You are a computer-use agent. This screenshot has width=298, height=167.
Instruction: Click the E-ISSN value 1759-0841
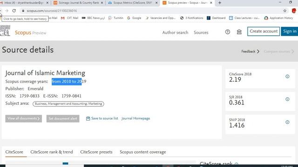point(71,96)
